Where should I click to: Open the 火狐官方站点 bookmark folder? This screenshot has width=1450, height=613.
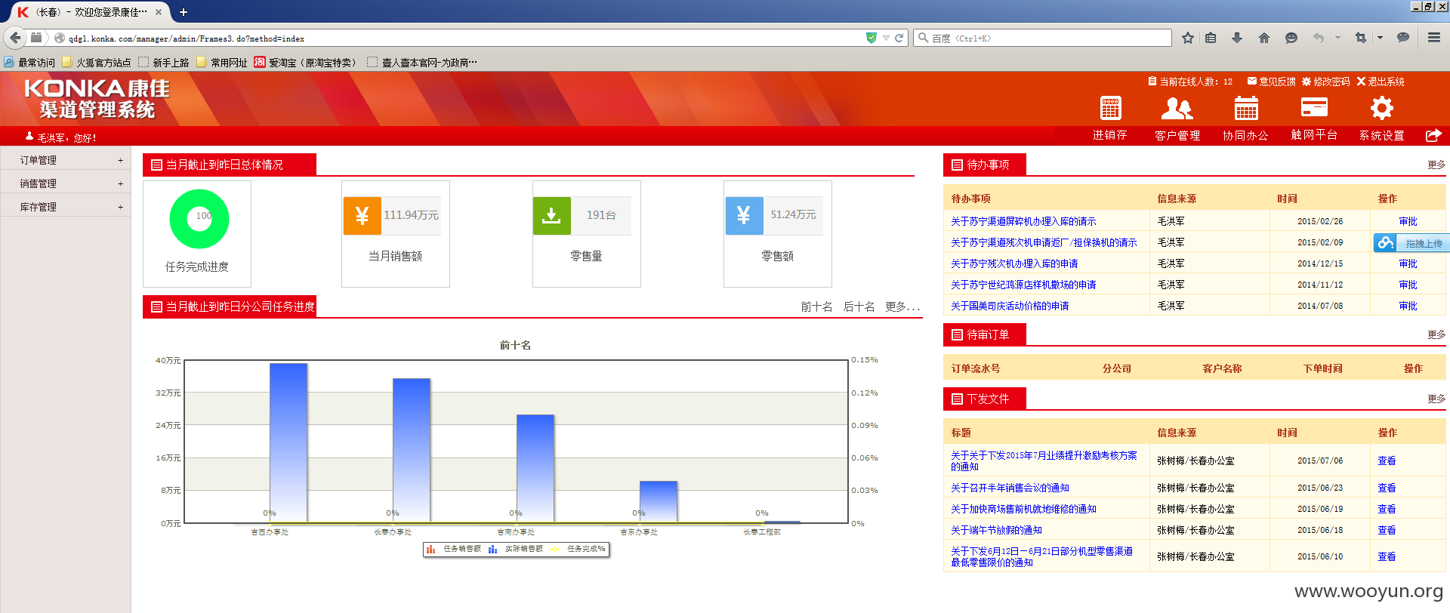(x=97, y=63)
